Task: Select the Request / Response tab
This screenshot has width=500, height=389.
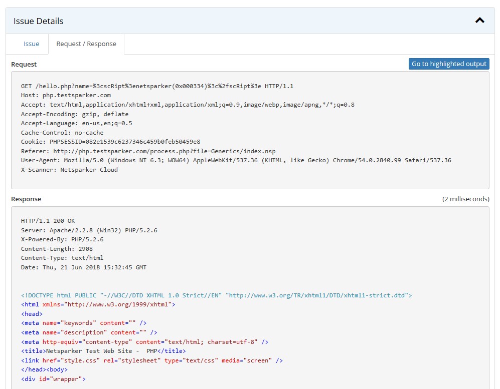Action: pos(86,44)
